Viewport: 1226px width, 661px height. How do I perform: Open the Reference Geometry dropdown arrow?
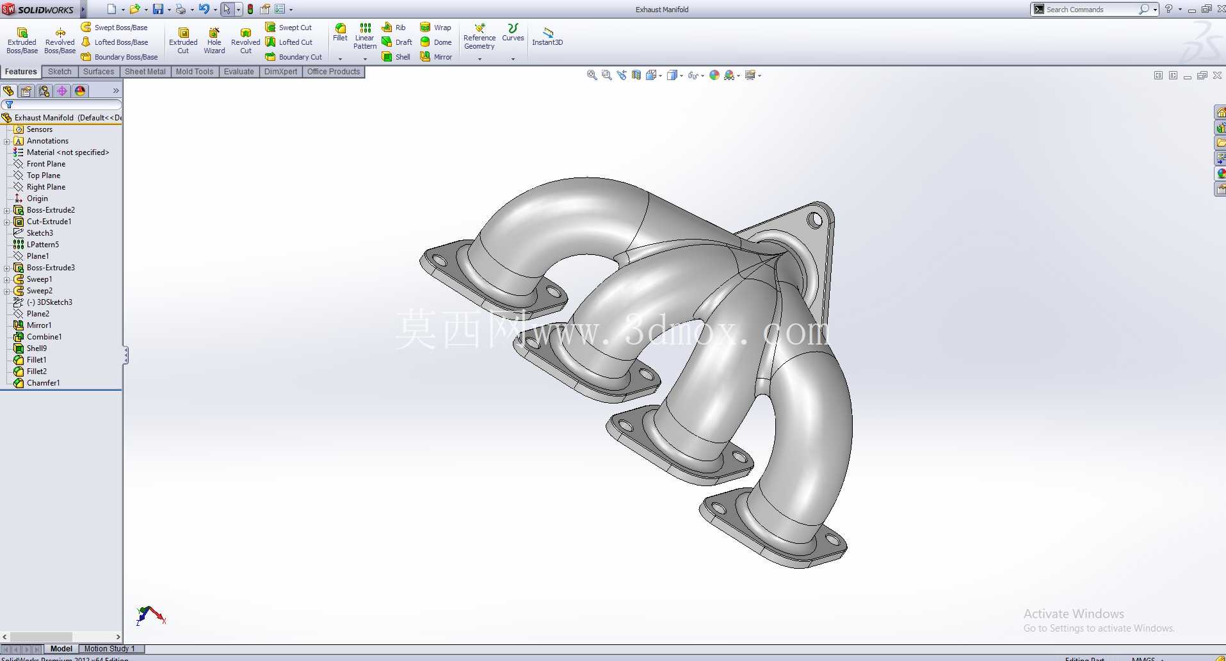coord(480,59)
